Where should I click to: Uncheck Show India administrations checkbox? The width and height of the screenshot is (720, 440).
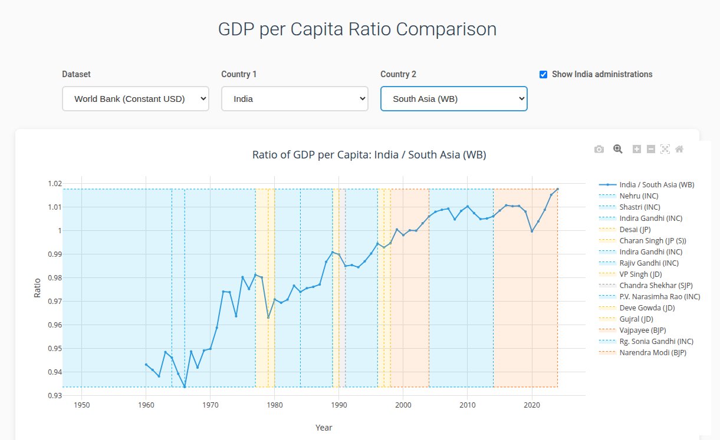[543, 75]
